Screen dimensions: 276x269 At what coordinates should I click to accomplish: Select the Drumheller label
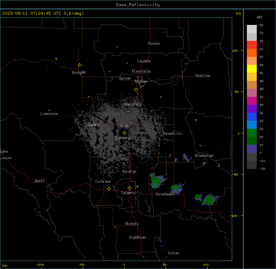(x=204, y=156)
